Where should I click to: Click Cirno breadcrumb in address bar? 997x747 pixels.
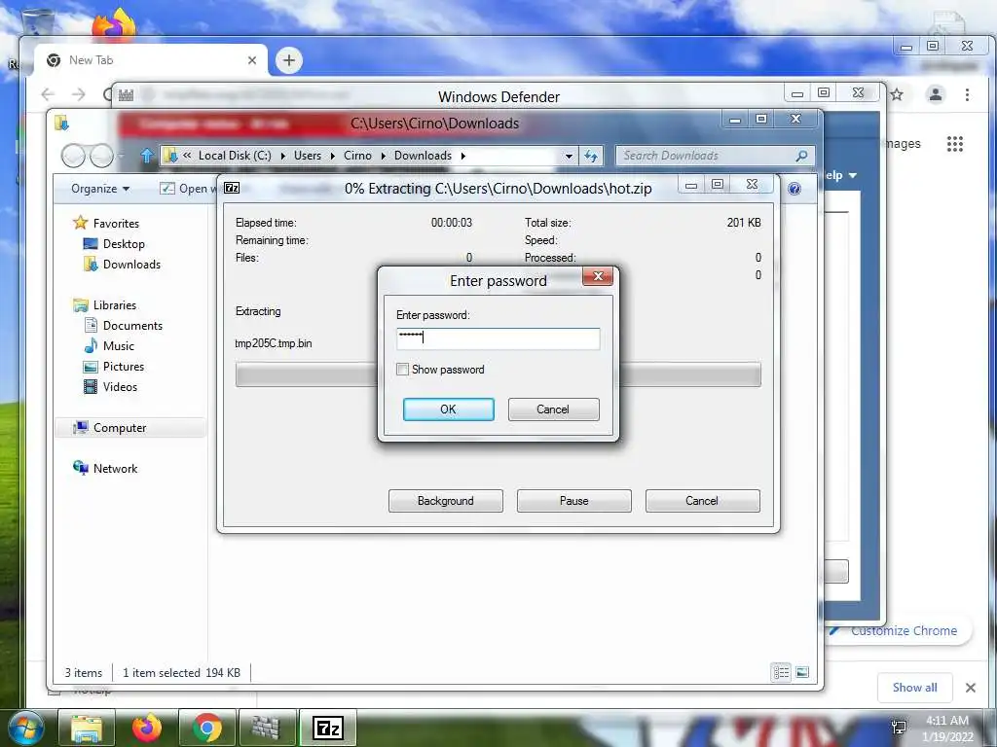[x=358, y=156]
